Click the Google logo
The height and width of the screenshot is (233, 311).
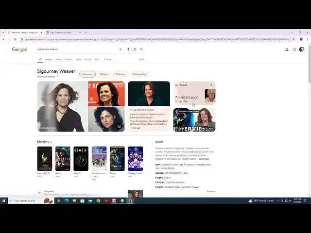pyautogui.click(x=19, y=50)
